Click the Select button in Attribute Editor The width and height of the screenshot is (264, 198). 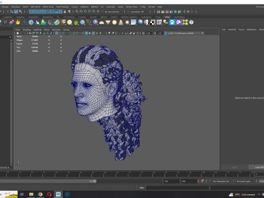(x=234, y=167)
